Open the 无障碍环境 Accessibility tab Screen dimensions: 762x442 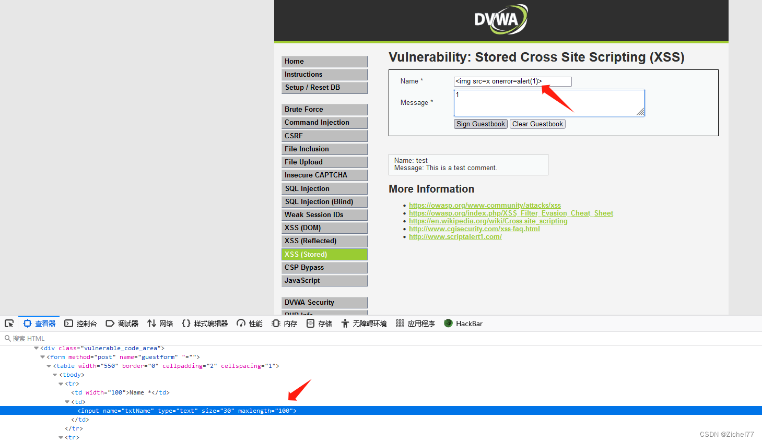364,324
